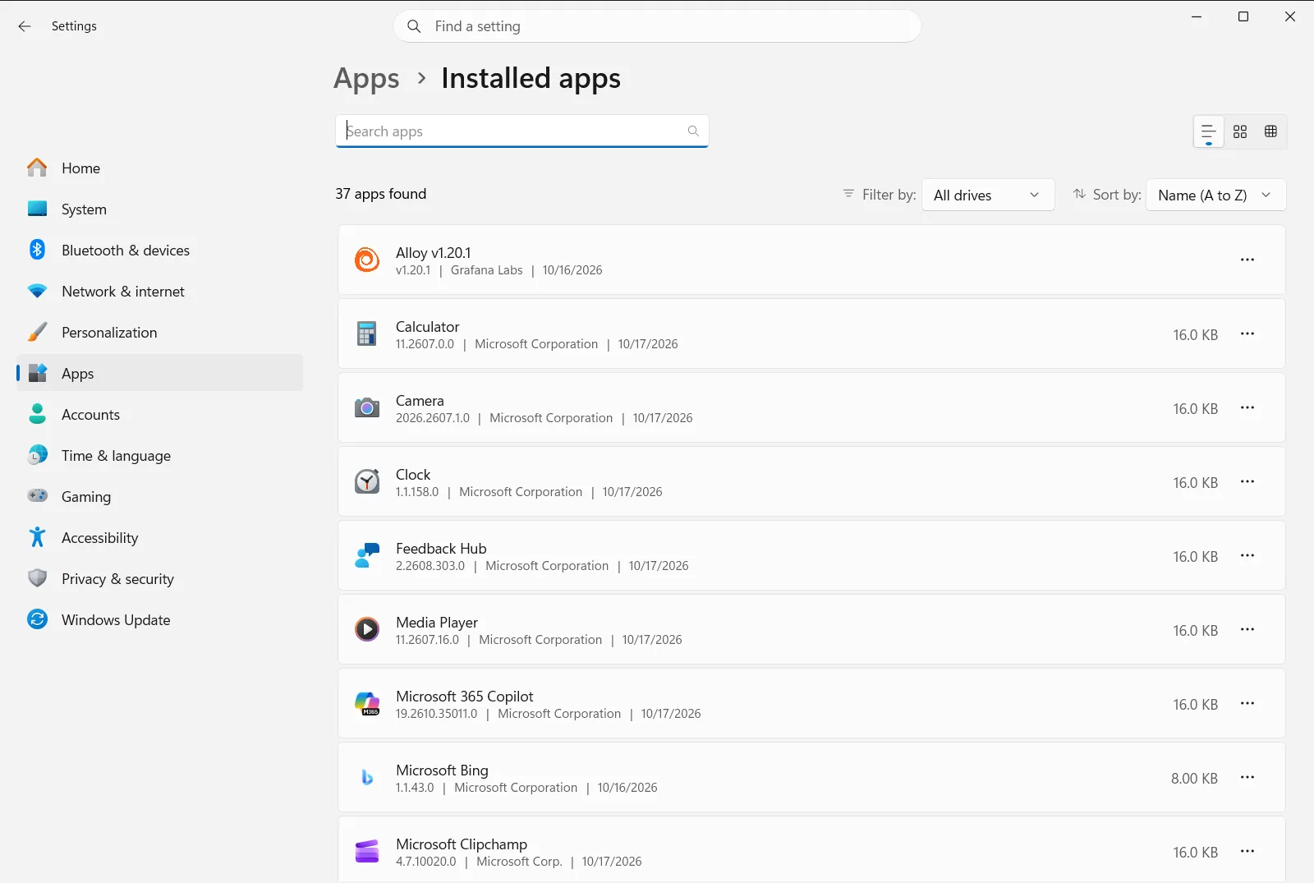Open Gaming settings section
1314x883 pixels.
(160, 497)
